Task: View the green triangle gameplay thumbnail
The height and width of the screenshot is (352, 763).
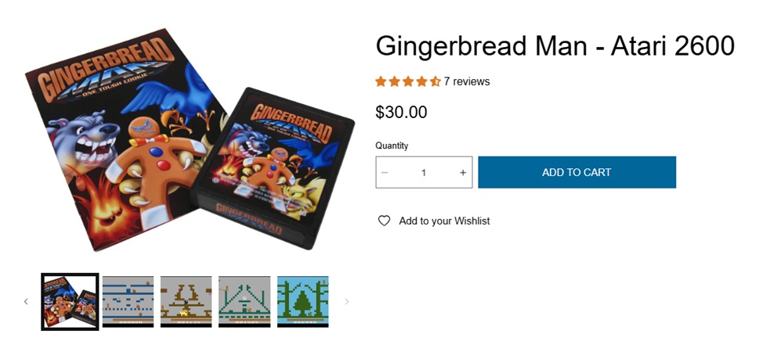Action: [244, 301]
